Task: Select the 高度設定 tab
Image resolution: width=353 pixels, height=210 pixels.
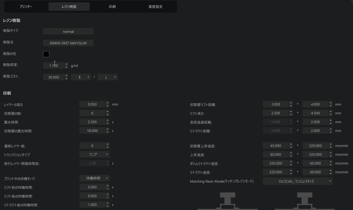Action: 155,7
